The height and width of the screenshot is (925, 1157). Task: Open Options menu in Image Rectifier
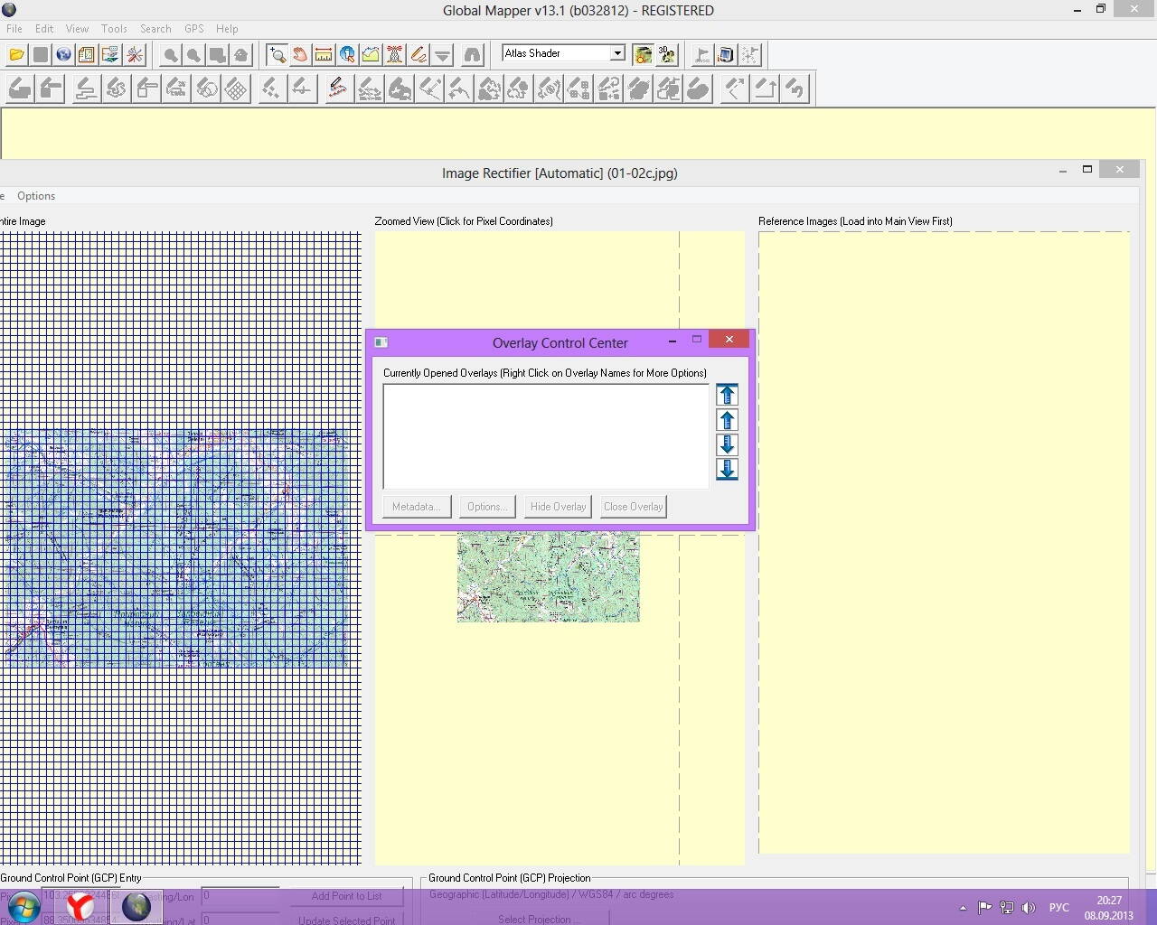click(x=36, y=196)
